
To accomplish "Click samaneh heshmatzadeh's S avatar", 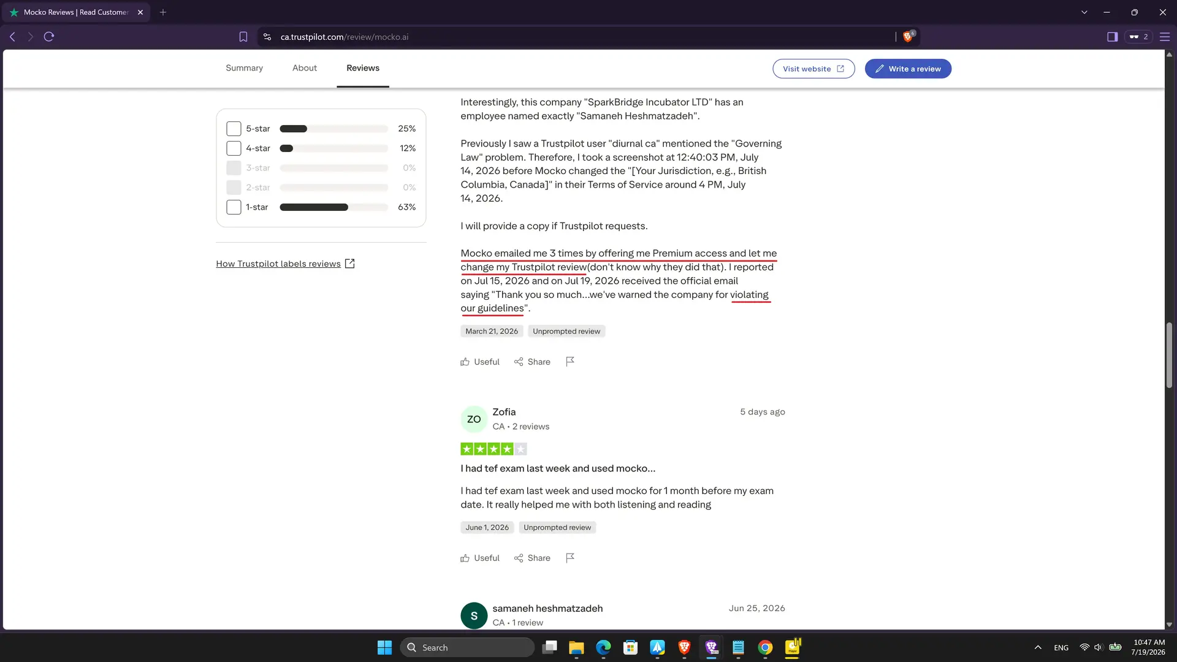I will click(x=474, y=615).
